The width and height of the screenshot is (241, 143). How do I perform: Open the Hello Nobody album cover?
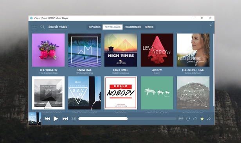[x=120, y=93]
